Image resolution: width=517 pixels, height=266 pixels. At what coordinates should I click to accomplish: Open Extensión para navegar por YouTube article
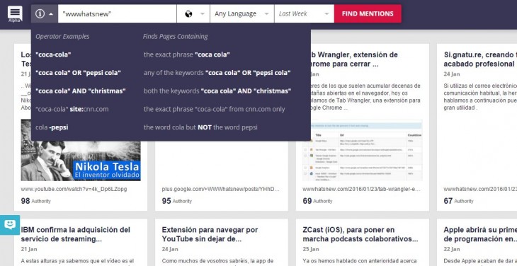tap(210, 234)
